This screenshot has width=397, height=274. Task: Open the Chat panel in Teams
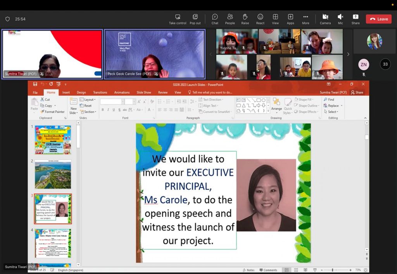click(x=215, y=19)
